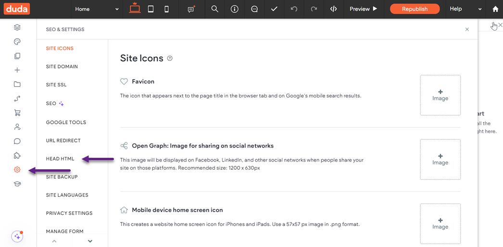The width and height of the screenshot is (503, 247).
Task: Click the Settings gear sidebar icon
Action: tap(17, 170)
